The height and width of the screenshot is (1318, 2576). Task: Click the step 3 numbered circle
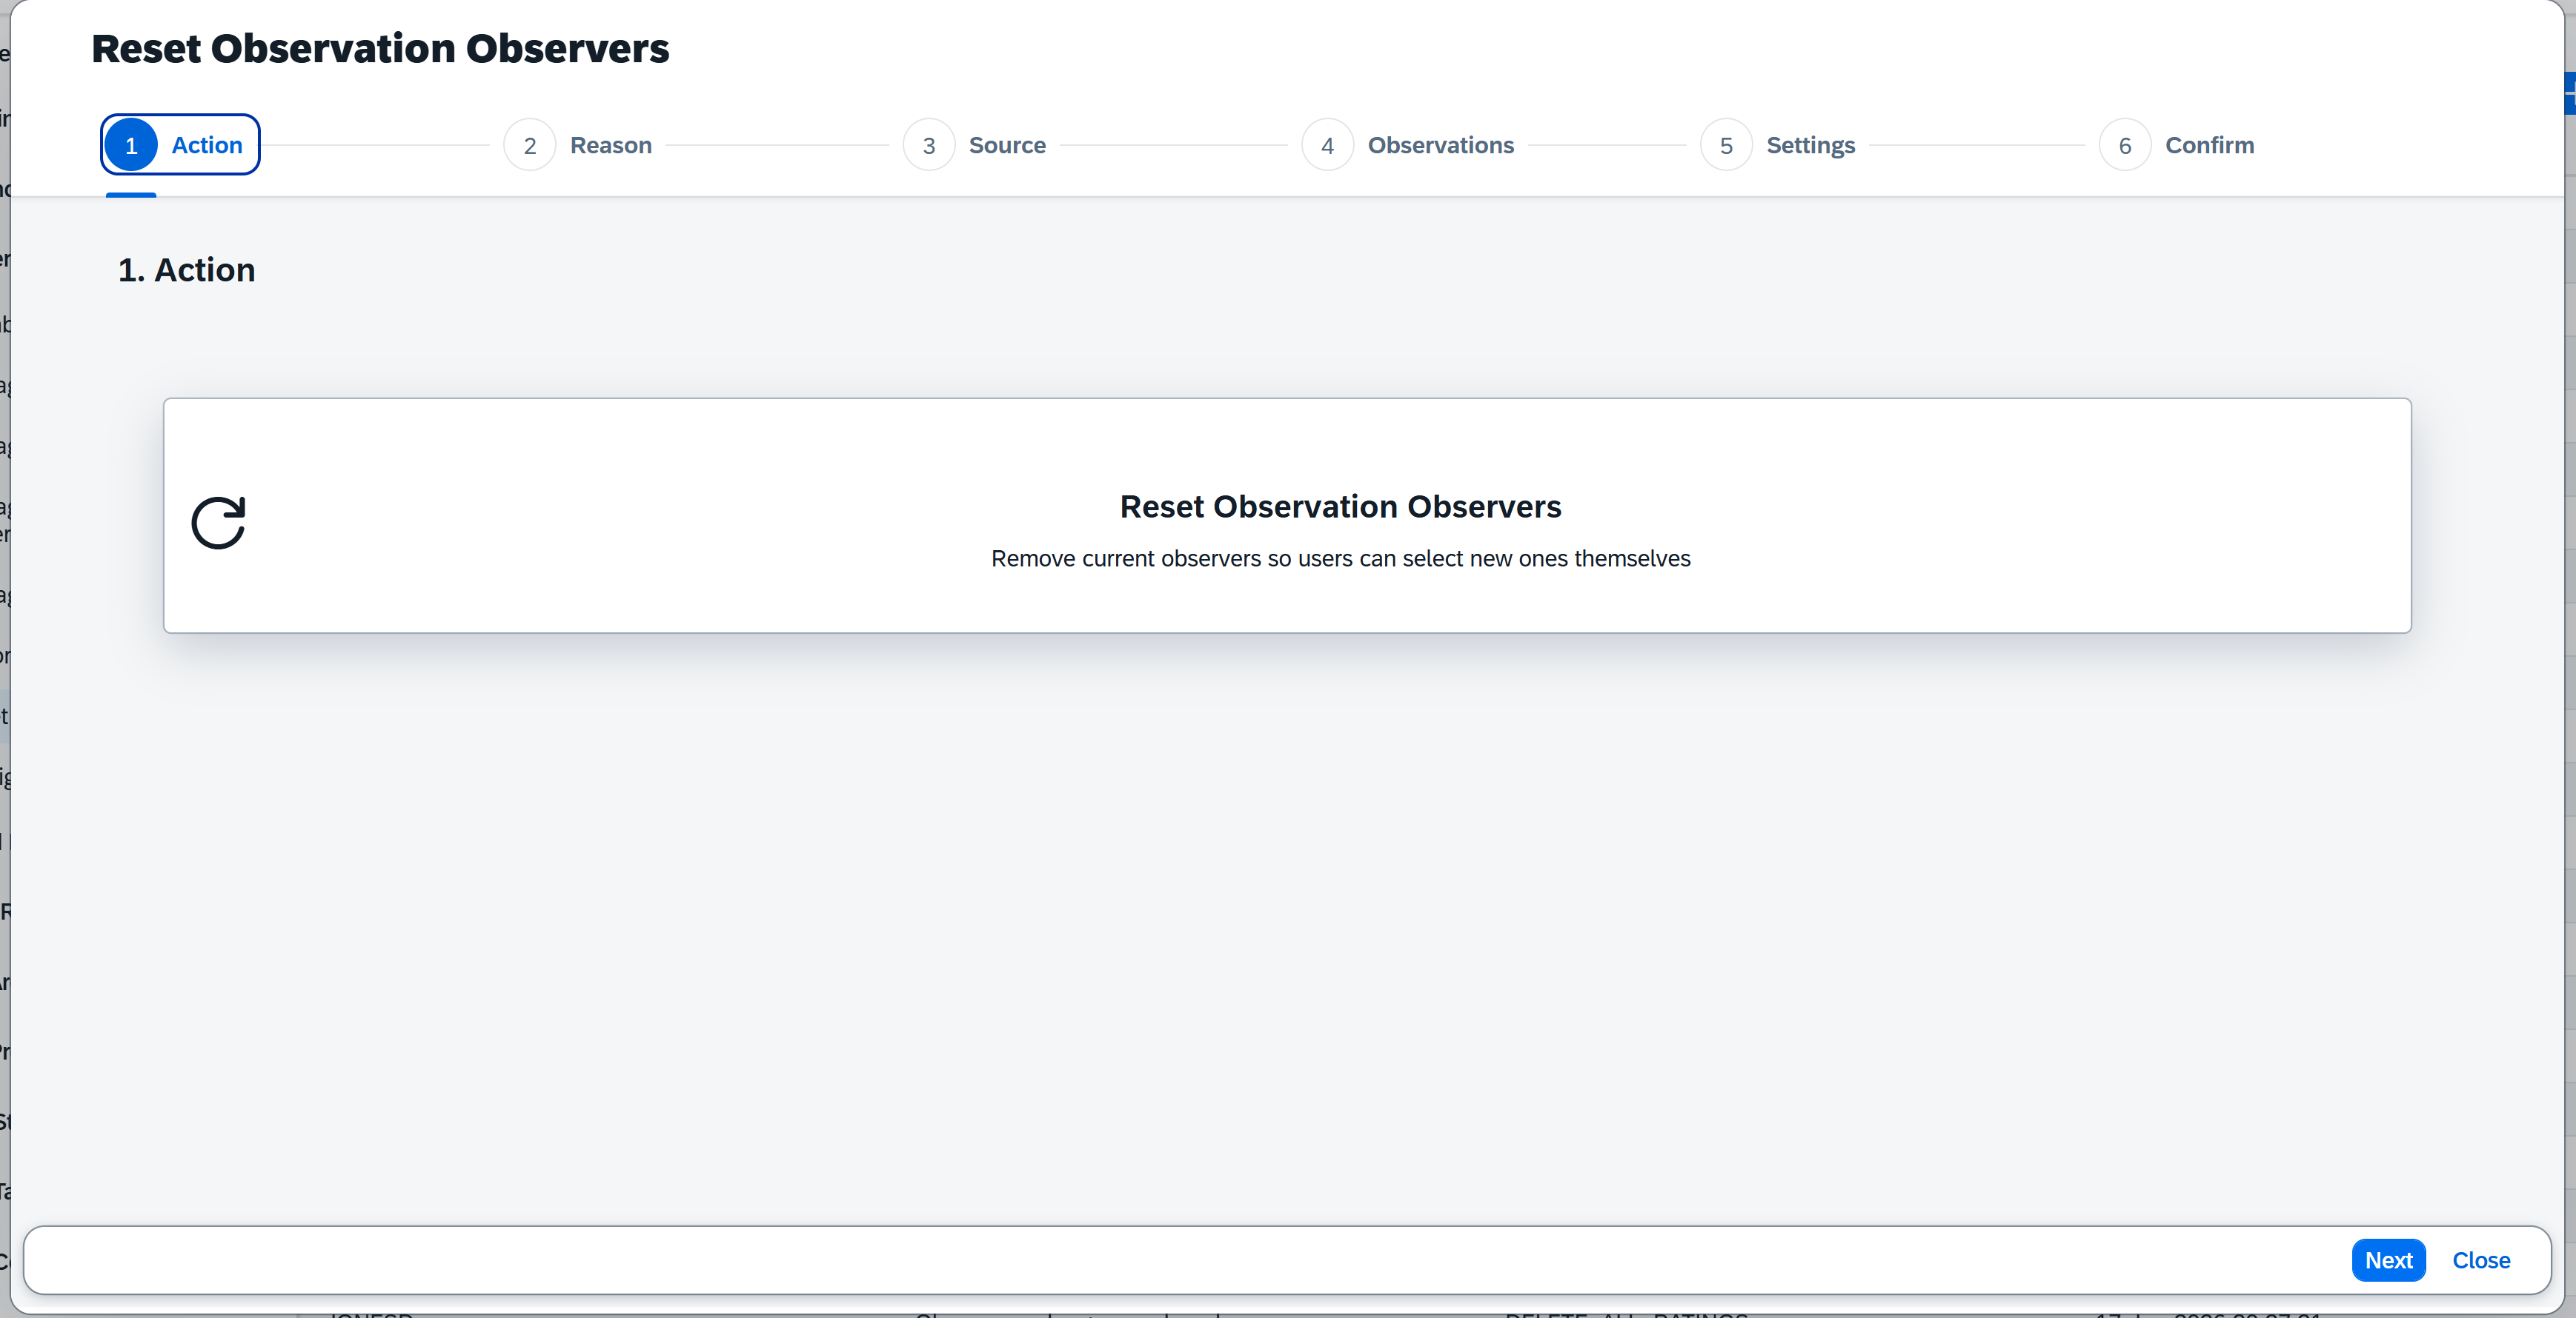click(928, 146)
